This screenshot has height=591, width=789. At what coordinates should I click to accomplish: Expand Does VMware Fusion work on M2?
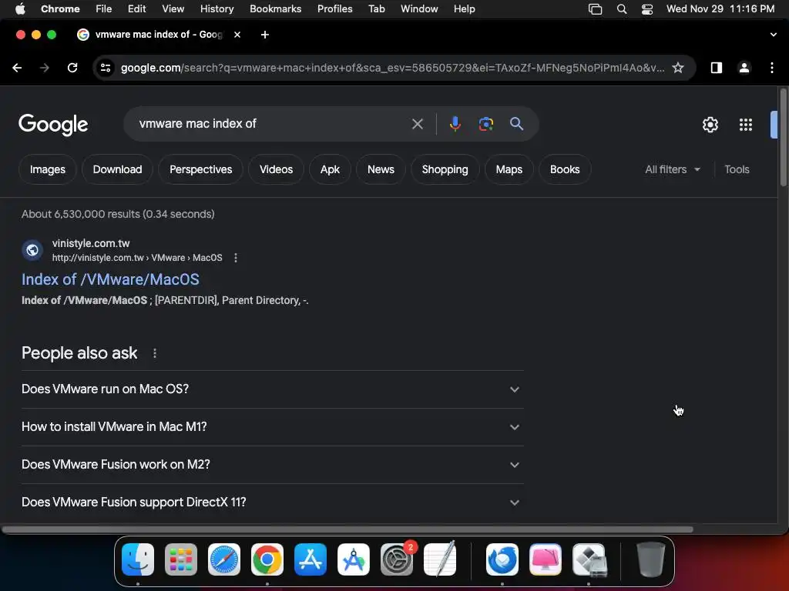272,465
